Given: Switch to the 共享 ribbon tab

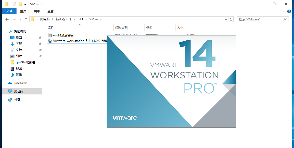Looking at the screenshot, I should tap(37, 11).
